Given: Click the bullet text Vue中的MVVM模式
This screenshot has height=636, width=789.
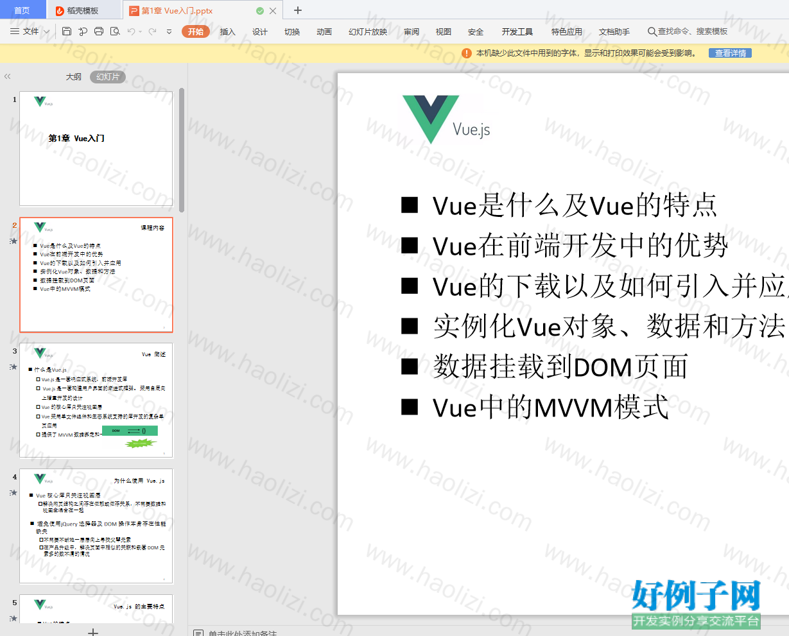Looking at the screenshot, I should point(551,408).
